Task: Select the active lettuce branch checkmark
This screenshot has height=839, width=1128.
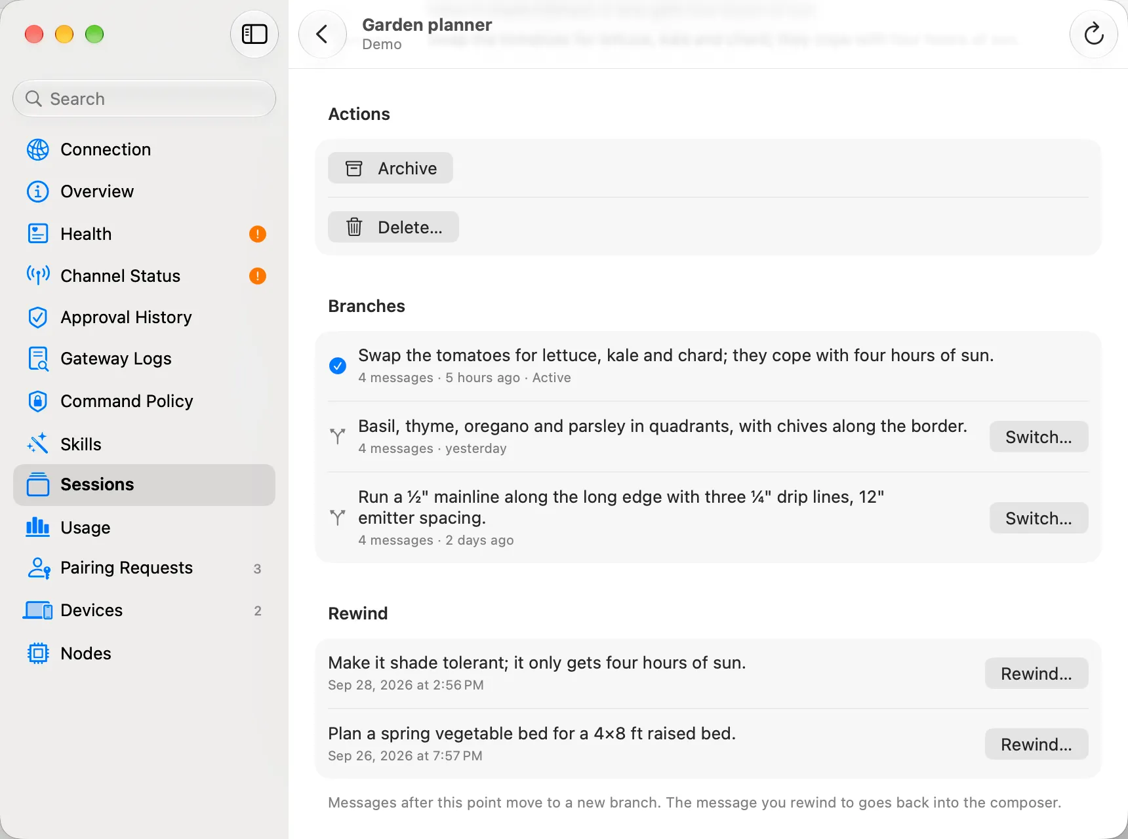Action: [338, 366]
